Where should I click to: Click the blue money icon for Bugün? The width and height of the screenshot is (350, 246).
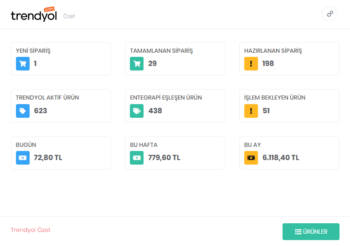23,158
